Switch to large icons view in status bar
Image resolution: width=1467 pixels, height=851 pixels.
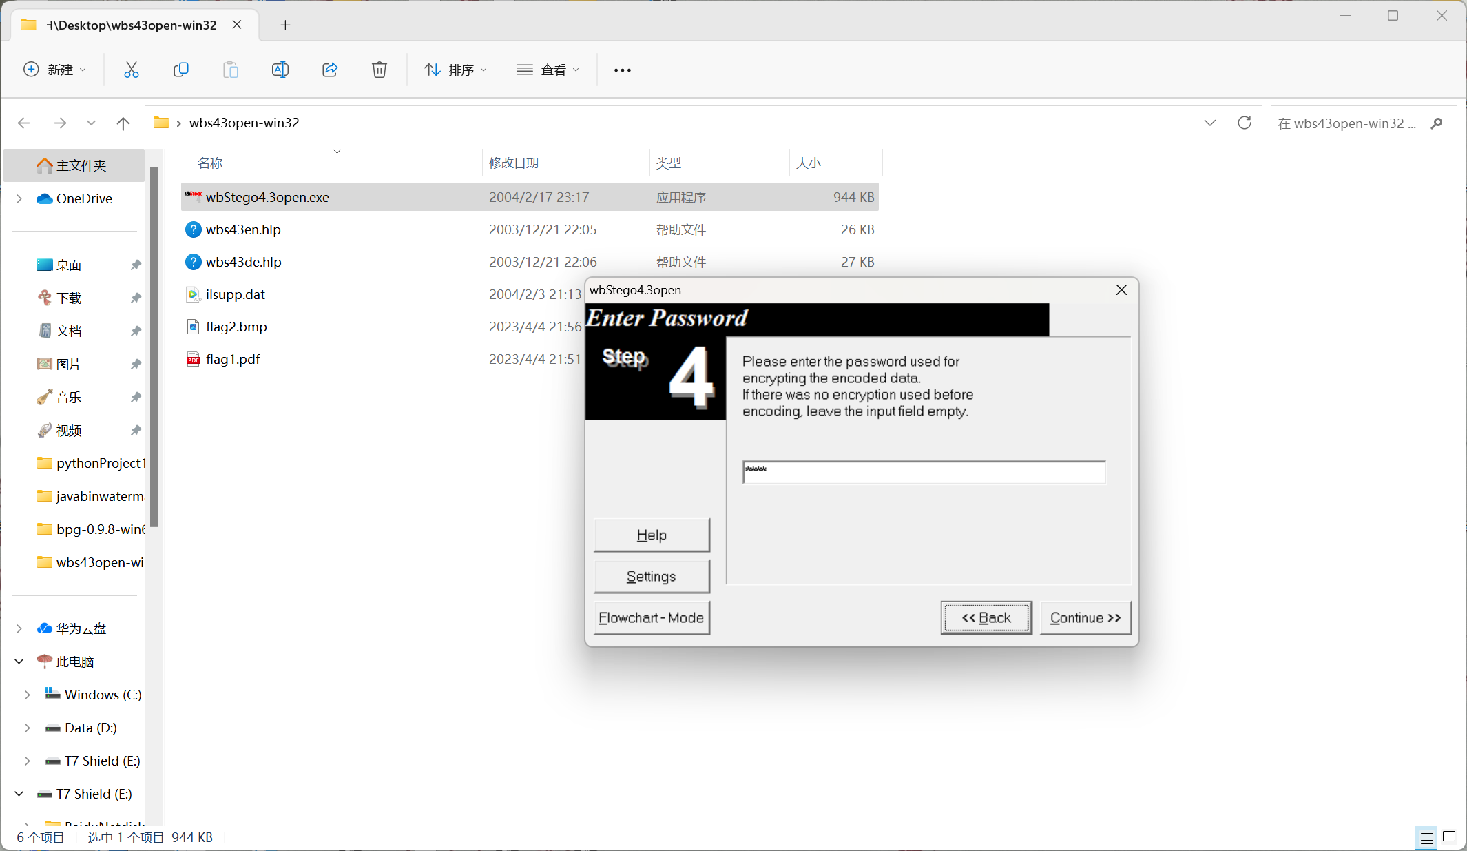1449,837
